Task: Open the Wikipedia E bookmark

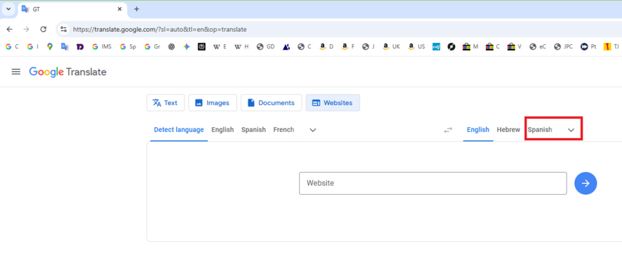Action: (220, 47)
